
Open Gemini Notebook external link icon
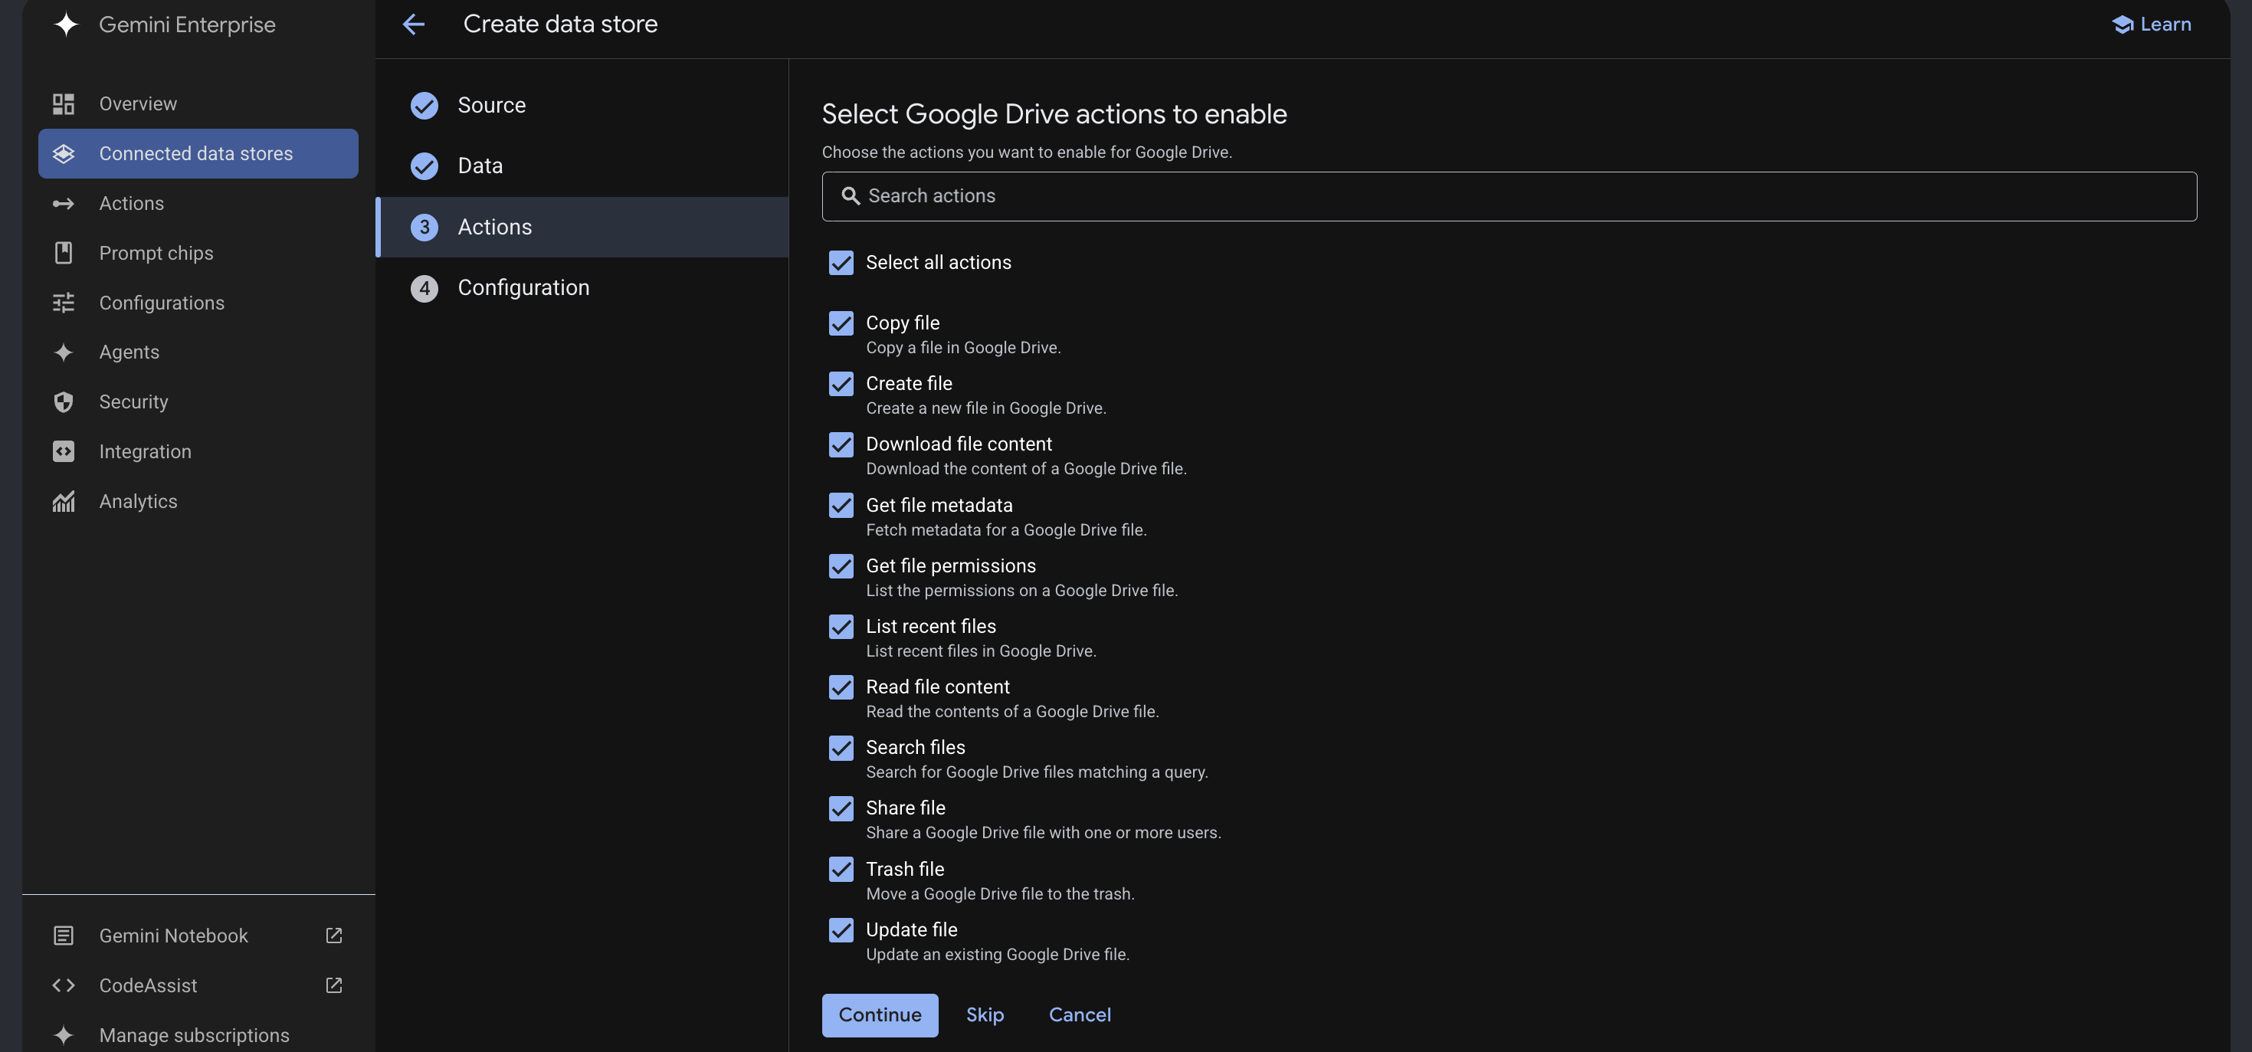pos(334,936)
